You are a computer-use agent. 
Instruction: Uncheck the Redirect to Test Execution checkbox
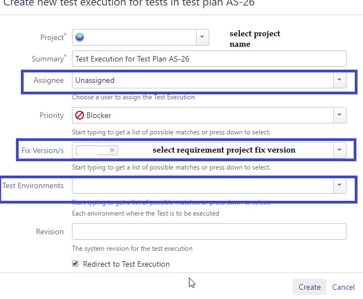[x=75, y=264]
